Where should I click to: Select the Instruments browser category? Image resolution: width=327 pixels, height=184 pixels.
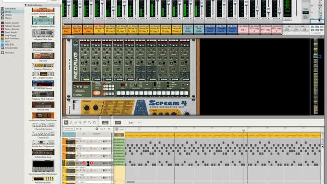(10, 9)
